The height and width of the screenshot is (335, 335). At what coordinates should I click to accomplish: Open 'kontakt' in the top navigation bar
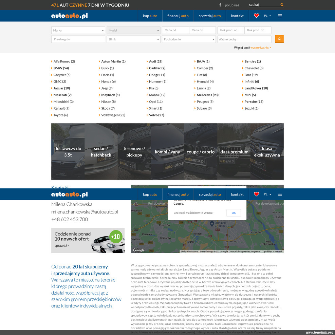237,16
